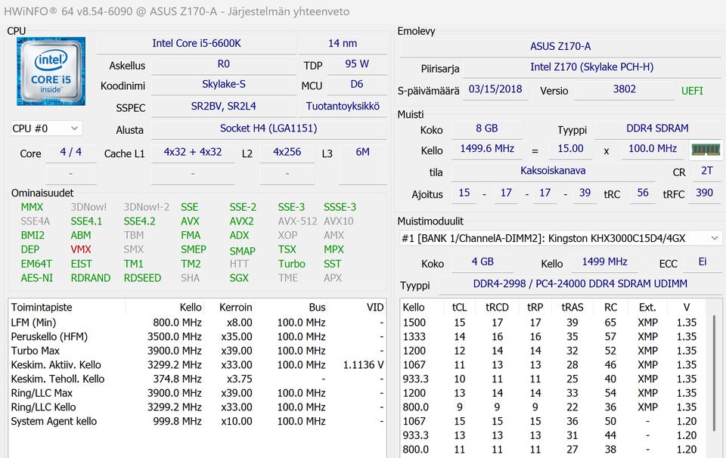Viewport: 726px width, 458px height.
Task: Click the tRFC 390 value
Action: (704, 193)
